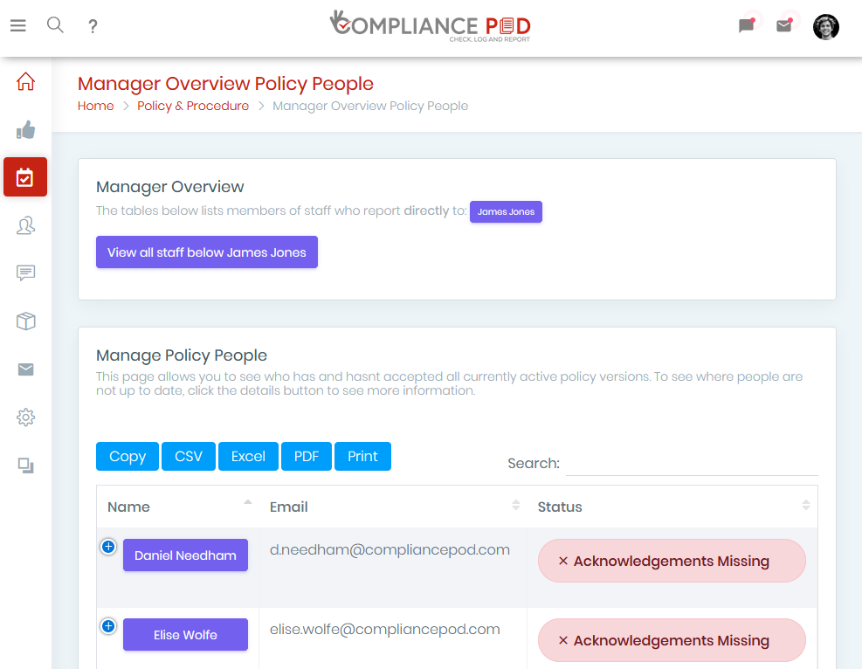Click the Manager Overview Policy People breadcrumb

click(x=370, y=106)
